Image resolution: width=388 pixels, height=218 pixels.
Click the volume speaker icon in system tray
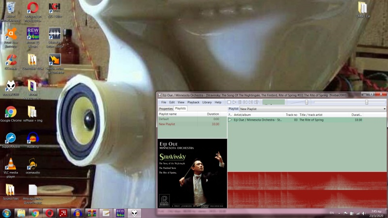click(364, 213)
